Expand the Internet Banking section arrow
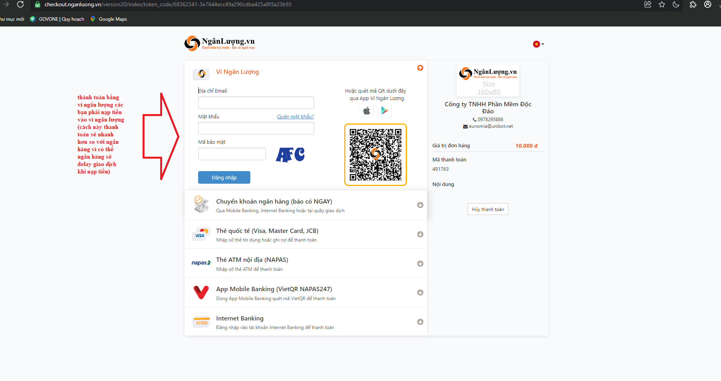Image resolution: width=721 pixels, height=381 pixels. tap(420, 322)
